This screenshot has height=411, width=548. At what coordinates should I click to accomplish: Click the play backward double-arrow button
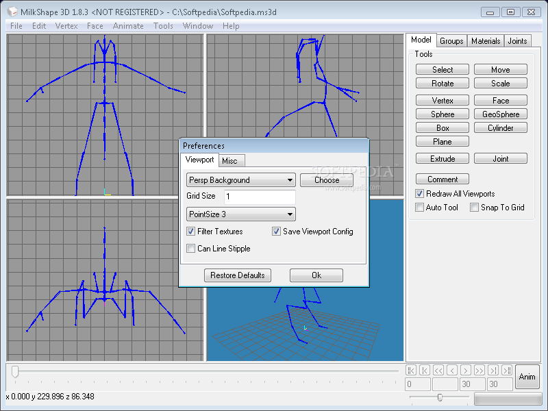(x=438, y=370)
